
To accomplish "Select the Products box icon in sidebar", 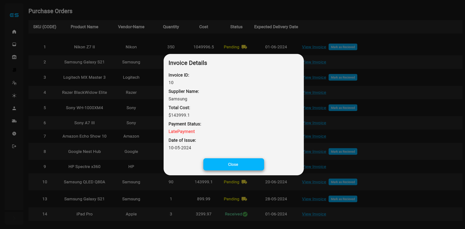I will [14, 70].
